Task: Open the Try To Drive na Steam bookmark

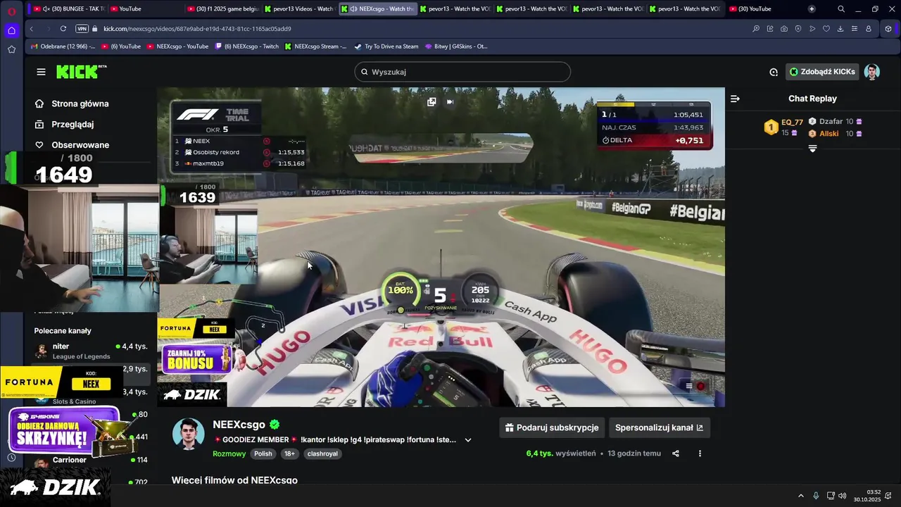Action: tap(386, 46)
